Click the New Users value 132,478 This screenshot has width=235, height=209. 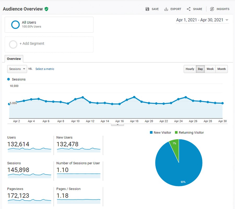(x=67, y=144)
